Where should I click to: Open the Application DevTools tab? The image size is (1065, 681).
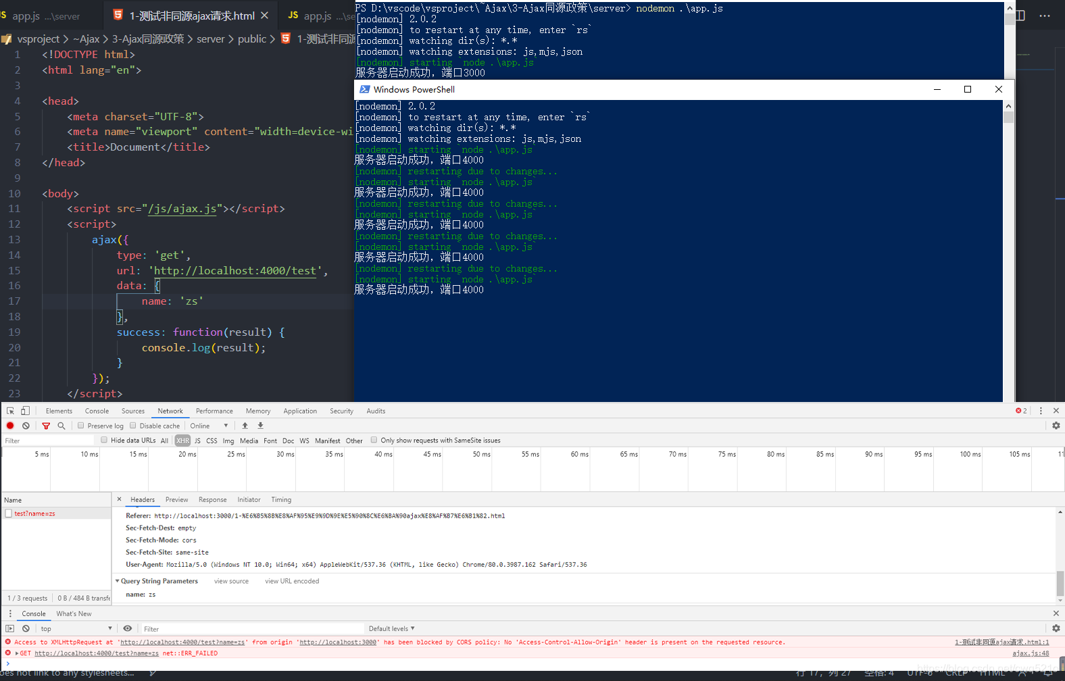click(300, 411)
